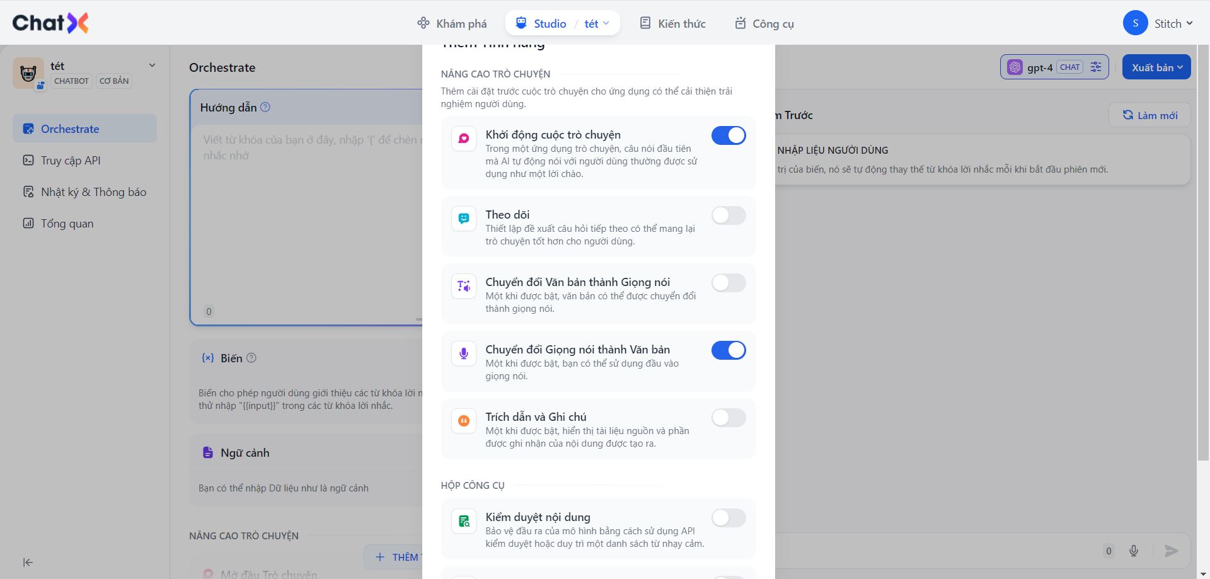The width and height of the screenshot is (1210, 579).
Task: Click the user avatar S
Action: pos(1135,23)
